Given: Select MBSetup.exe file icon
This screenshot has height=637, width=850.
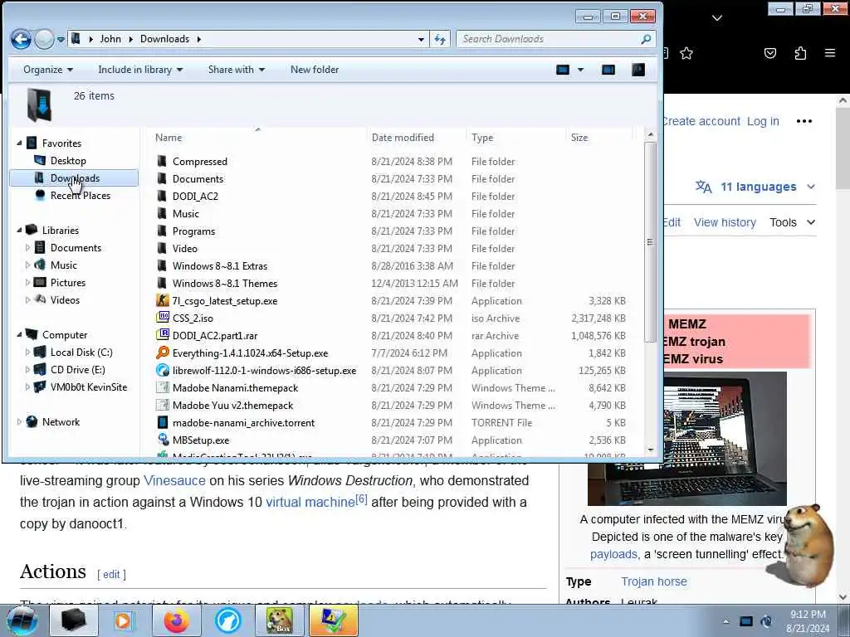Looking at the screenshot, I should click(x=162, y=440).
